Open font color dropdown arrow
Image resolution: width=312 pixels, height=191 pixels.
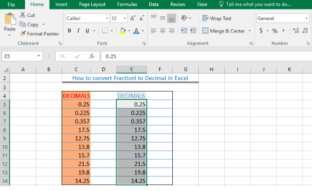point(143,31)
